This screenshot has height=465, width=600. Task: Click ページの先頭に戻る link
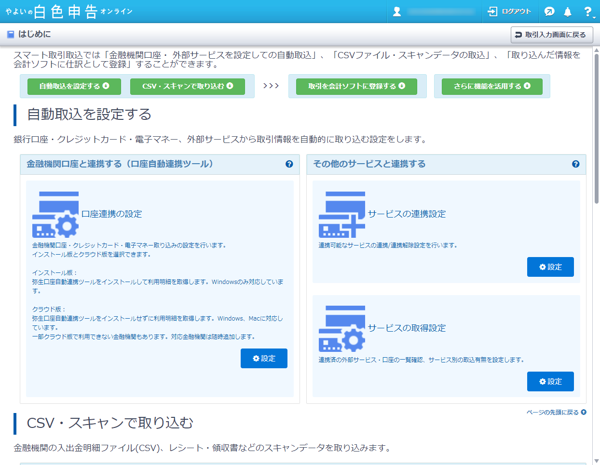point(556,413)
